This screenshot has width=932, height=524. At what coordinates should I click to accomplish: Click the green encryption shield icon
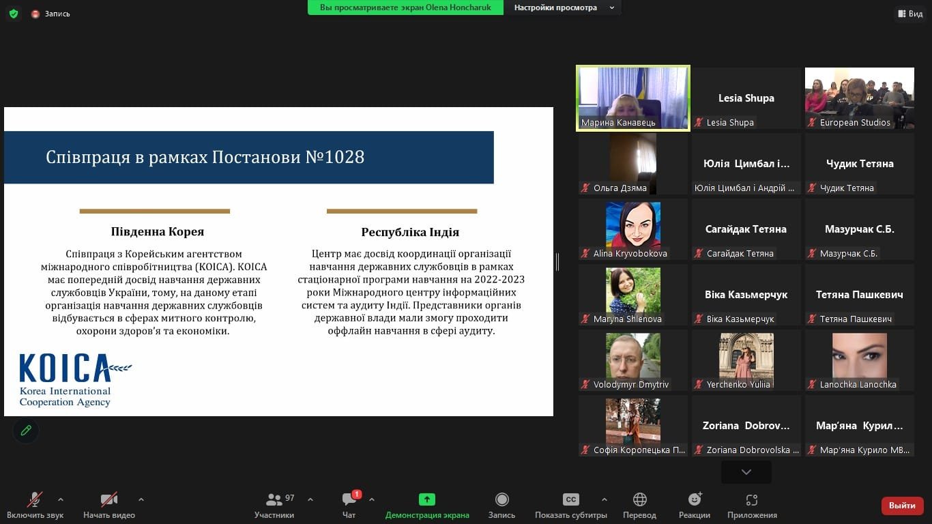[14, 14]
